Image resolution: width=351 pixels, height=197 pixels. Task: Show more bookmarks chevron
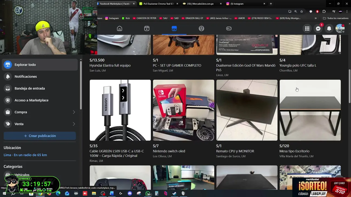[x=316, y=18]
